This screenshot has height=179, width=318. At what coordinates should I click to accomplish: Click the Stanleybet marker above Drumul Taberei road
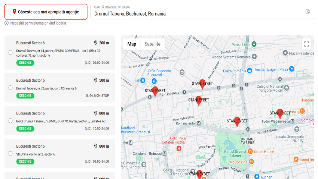pyautogui.click(x=237, y=122)
